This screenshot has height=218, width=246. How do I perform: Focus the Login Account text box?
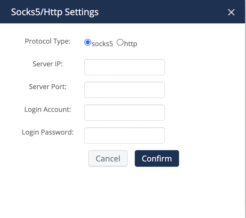(x=124, y=113)
